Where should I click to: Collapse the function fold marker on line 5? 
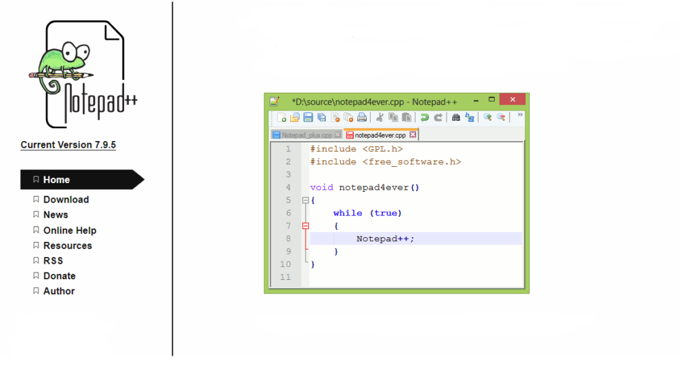tap(306, 200)
